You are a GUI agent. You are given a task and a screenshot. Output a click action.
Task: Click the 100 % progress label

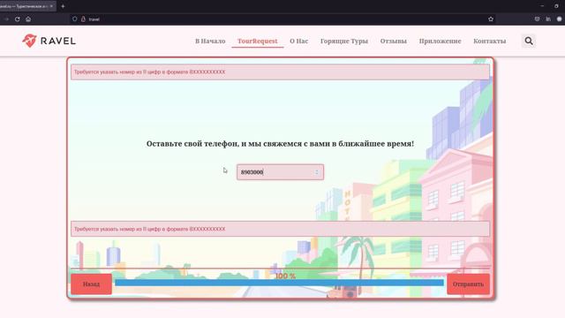tap(285, 276)
